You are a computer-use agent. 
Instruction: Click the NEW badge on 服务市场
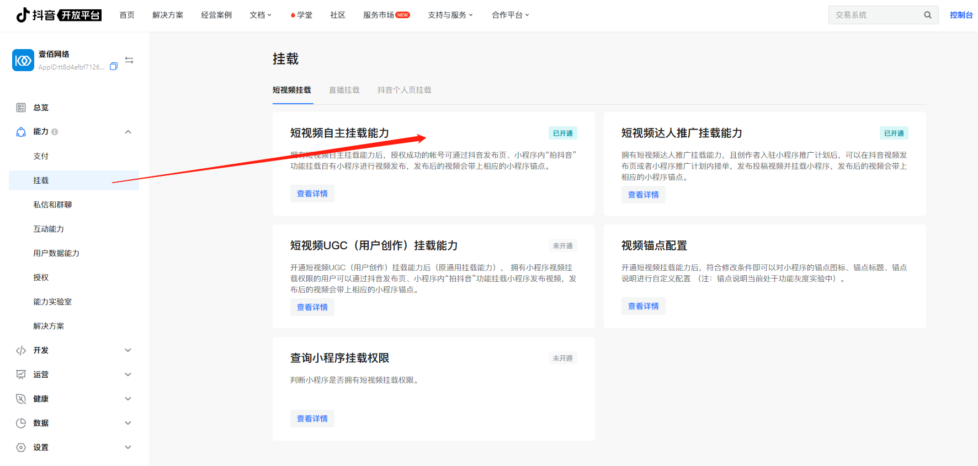pos(403,15)
